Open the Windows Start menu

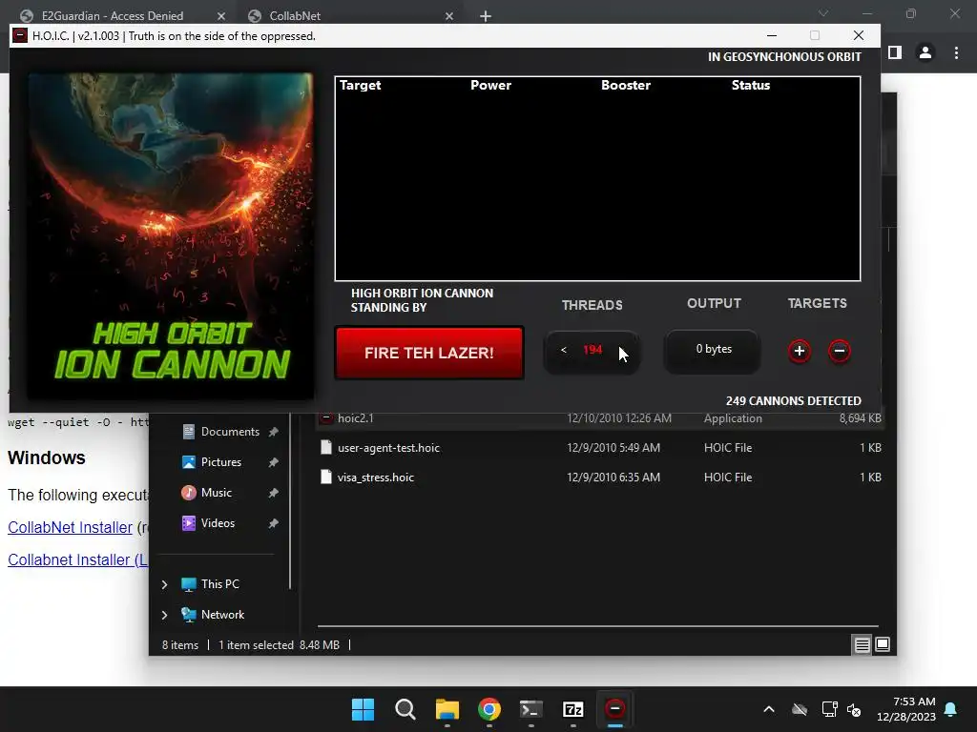pos(363,709)
